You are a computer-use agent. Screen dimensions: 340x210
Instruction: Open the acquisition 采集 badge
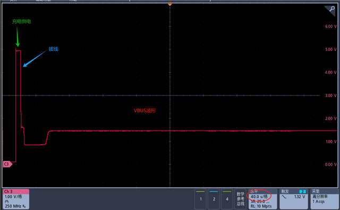coord(324,199)
